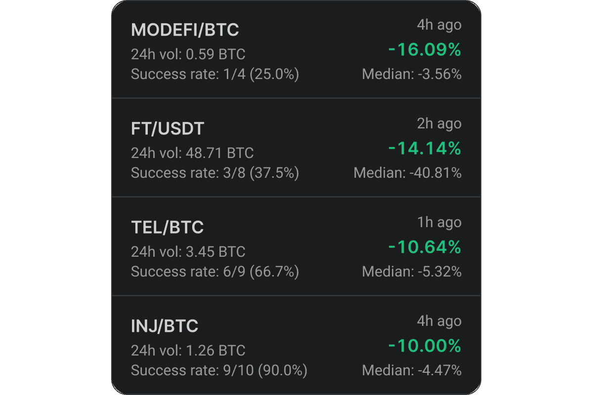Click the 1h ago timestamp
Screen dimensions: 593x395
point(439,223)
